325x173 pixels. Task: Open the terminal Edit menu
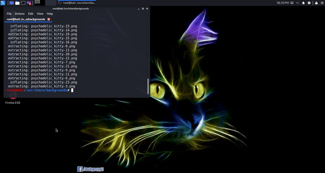click(31, 14)
